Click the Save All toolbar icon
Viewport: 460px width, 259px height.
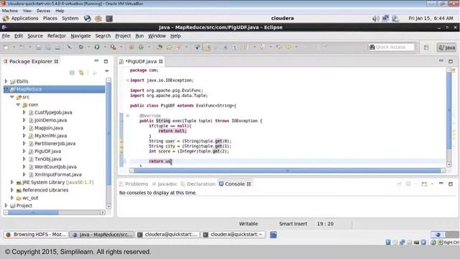click(x=48, y=47)
